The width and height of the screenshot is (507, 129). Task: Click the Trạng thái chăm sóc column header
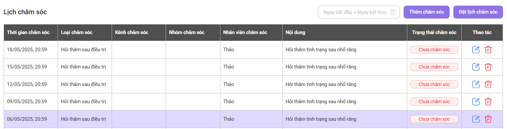[x=434, y=32]
